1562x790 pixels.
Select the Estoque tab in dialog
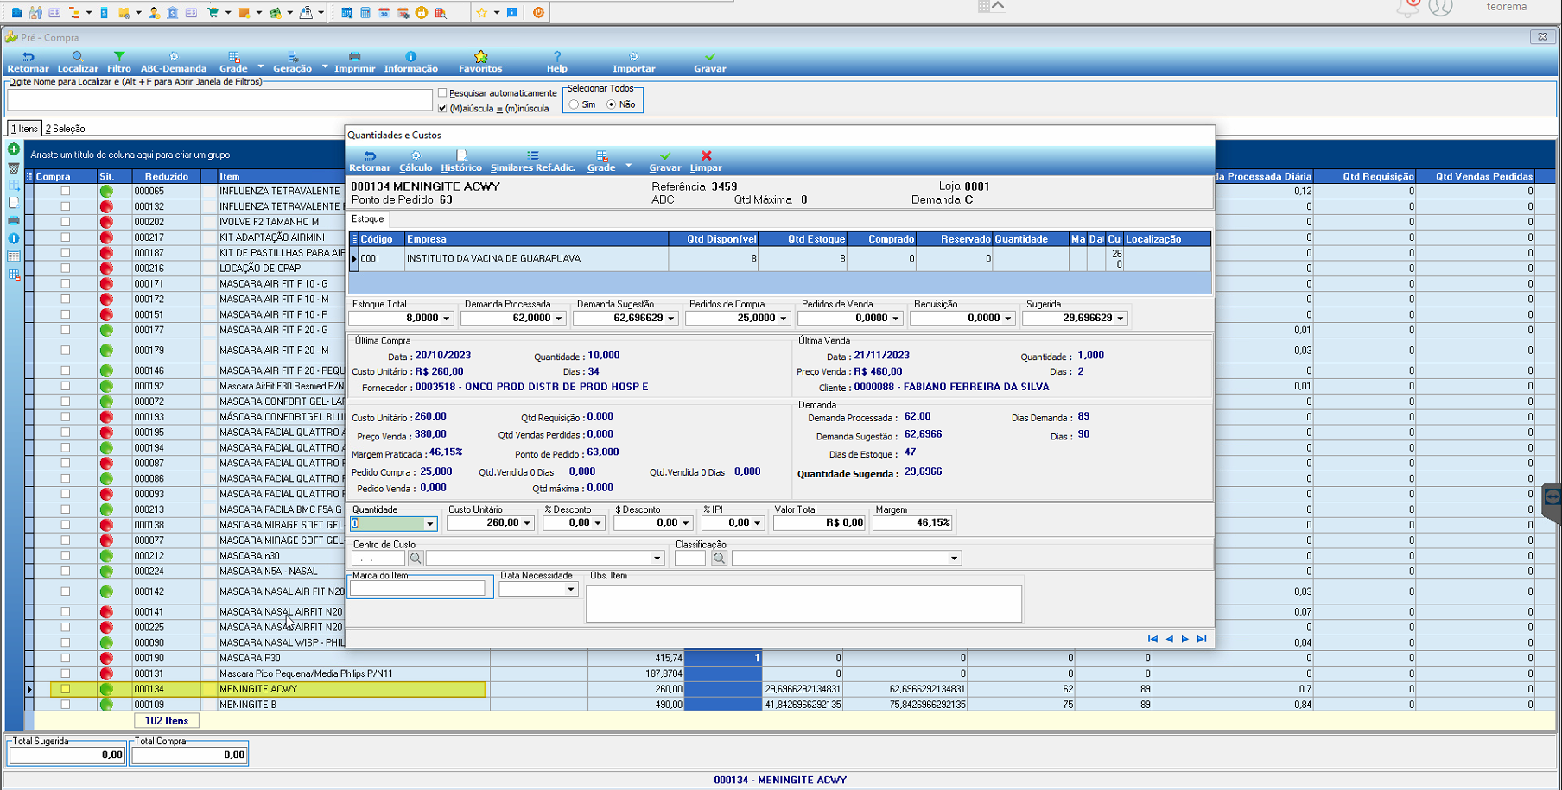coord(367,219)
